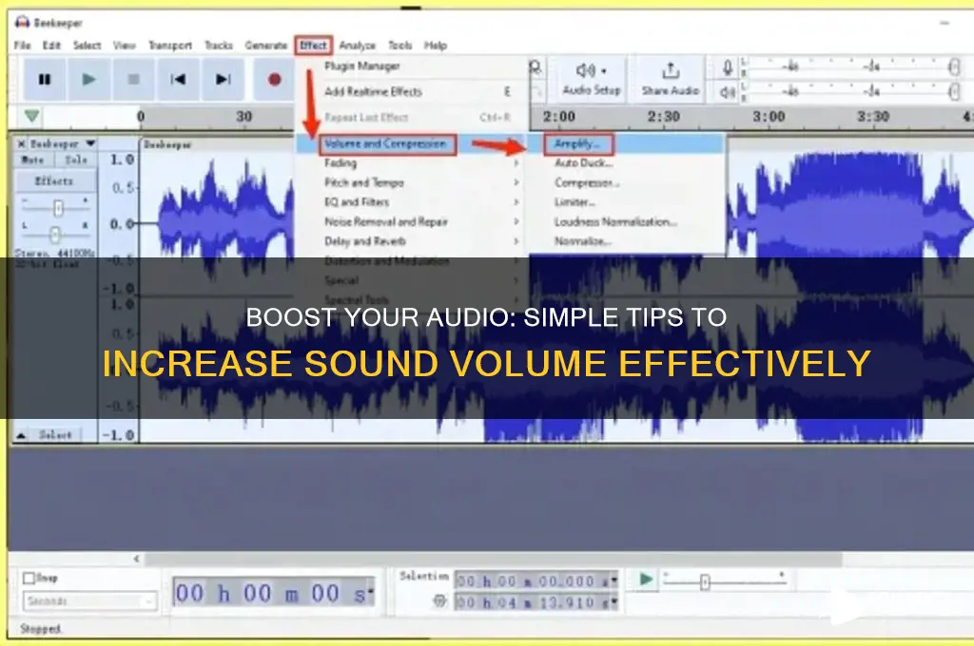Adjust the track pan slider

(x=55, y=234)
